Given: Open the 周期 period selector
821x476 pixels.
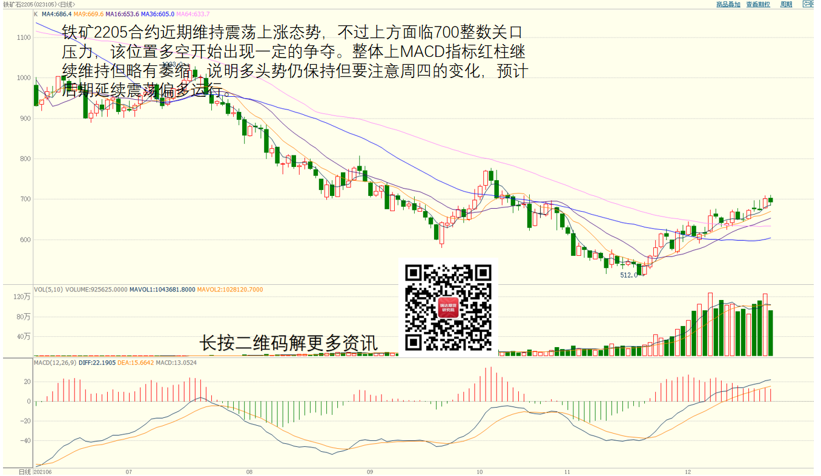Looking at the screenshot, I should click(786, 4).
